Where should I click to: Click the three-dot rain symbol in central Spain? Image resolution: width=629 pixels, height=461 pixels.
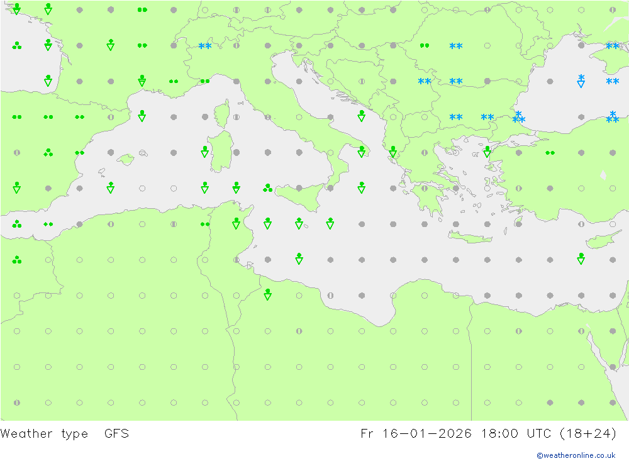(48, 152)
